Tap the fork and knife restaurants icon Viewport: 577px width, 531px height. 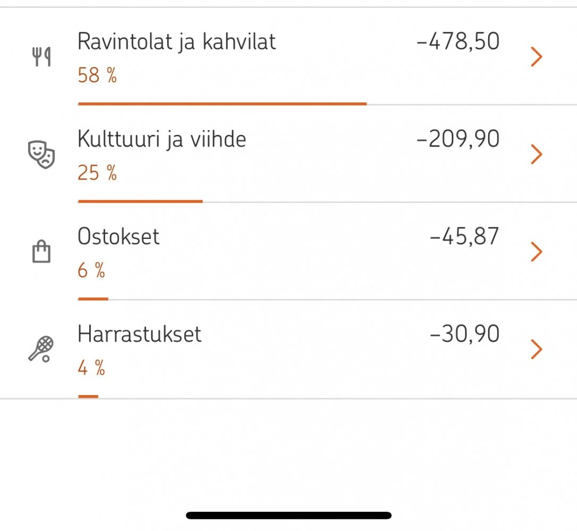(x=41, y=57)
